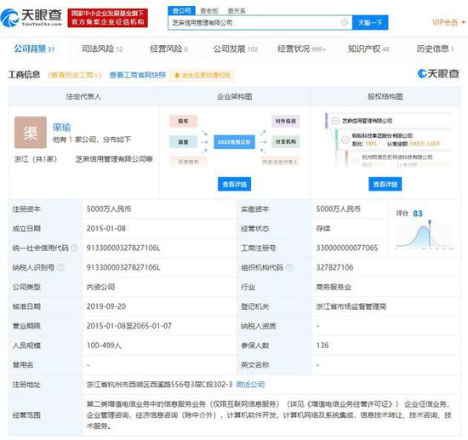
Task: Open the Tianyancha logo homepage
Action: pyautogui.click(x=31, y=18)
